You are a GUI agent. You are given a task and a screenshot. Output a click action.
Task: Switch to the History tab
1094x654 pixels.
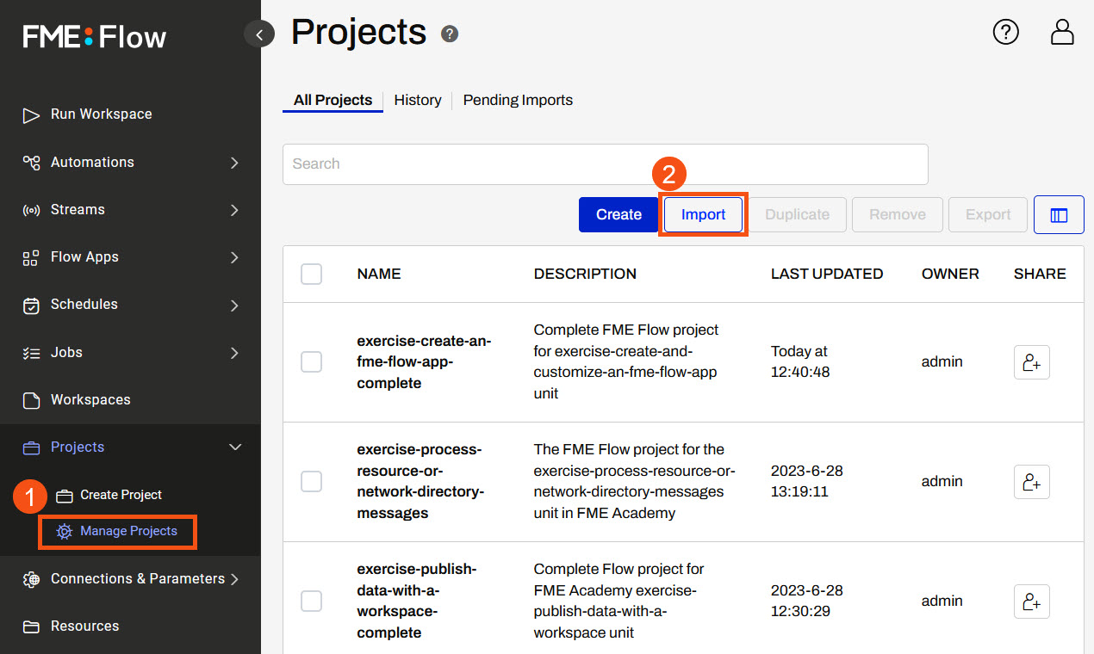(x=418, y=100)
